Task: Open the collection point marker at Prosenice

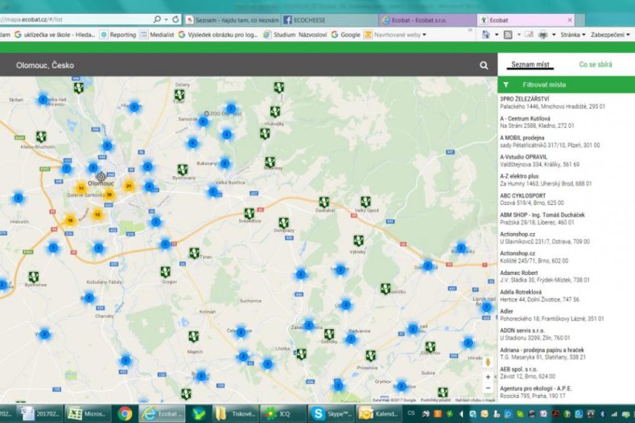Action: (370, 355)
